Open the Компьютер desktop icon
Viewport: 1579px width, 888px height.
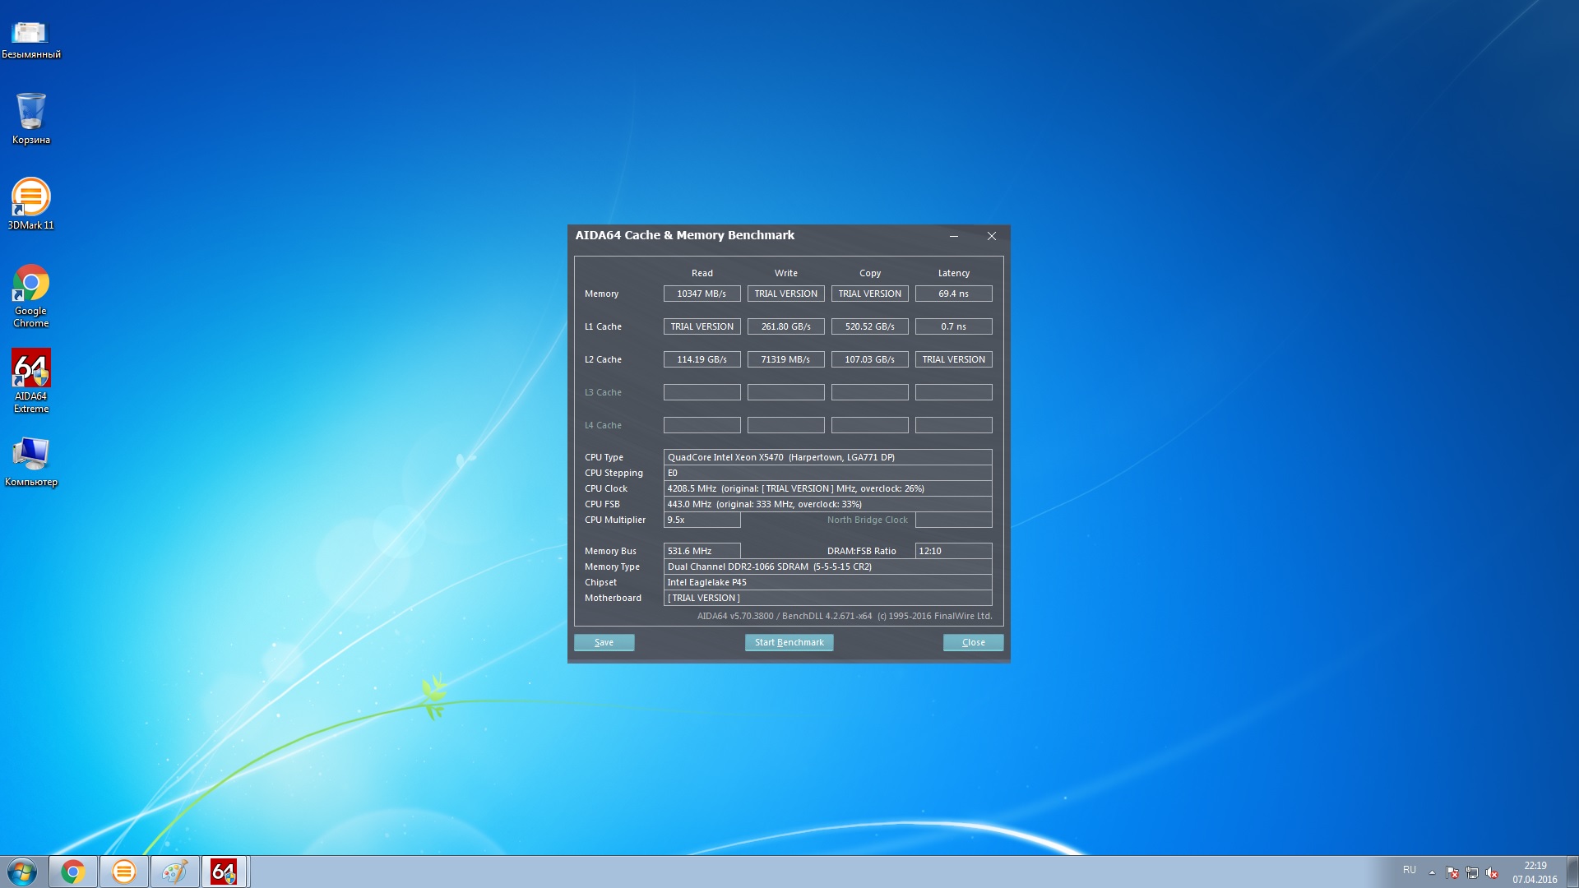click(x=31, y=454)
